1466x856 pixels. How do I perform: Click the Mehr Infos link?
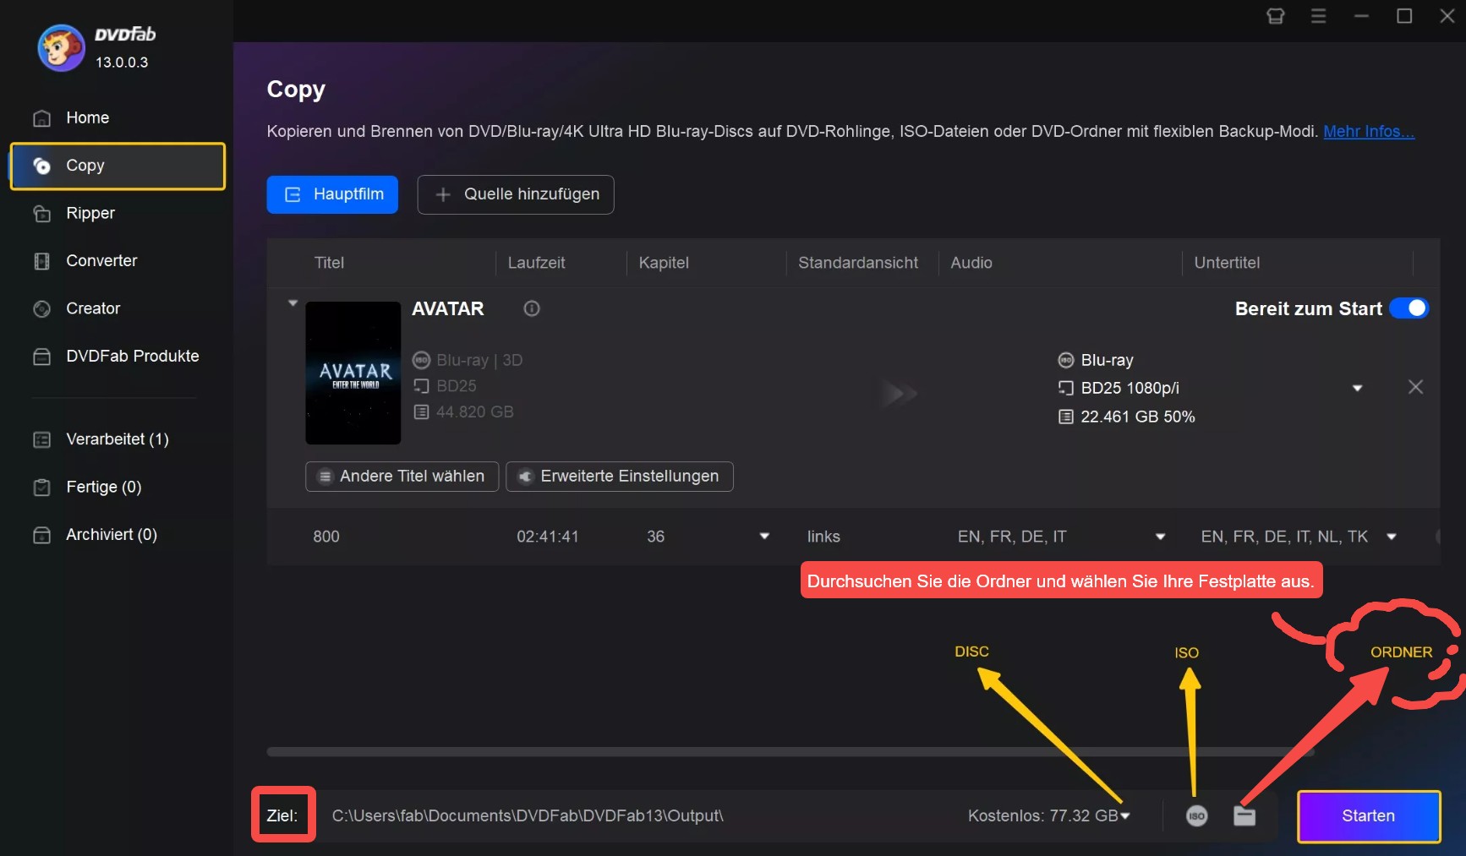[x=1367, y=132]
